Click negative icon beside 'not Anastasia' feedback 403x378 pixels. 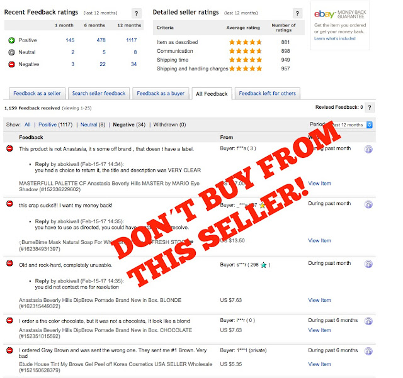10,148
